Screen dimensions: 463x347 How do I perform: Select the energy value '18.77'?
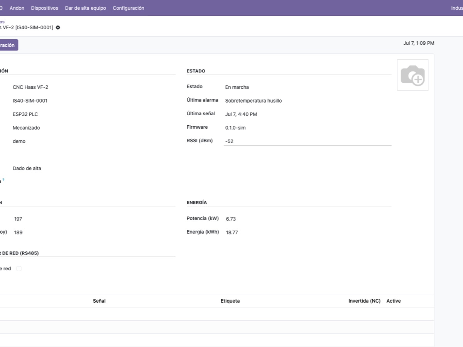[232, 232]
